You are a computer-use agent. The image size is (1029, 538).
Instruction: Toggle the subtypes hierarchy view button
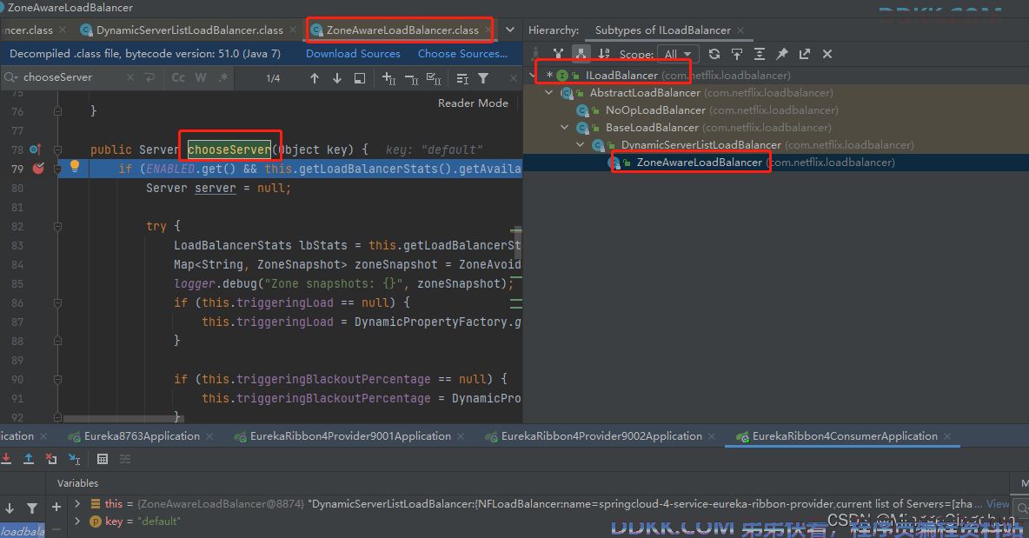pyautogui.click(x=581, y=54)
